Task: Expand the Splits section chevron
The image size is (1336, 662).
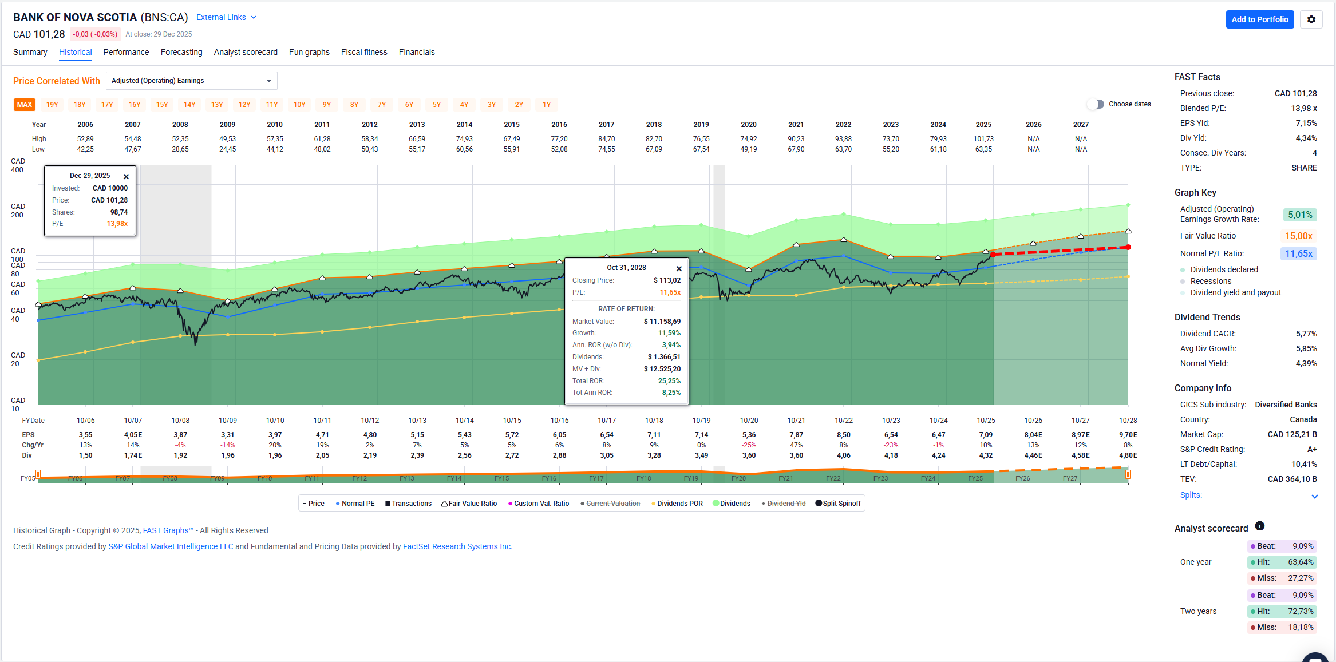Action: pos(1314,497)
